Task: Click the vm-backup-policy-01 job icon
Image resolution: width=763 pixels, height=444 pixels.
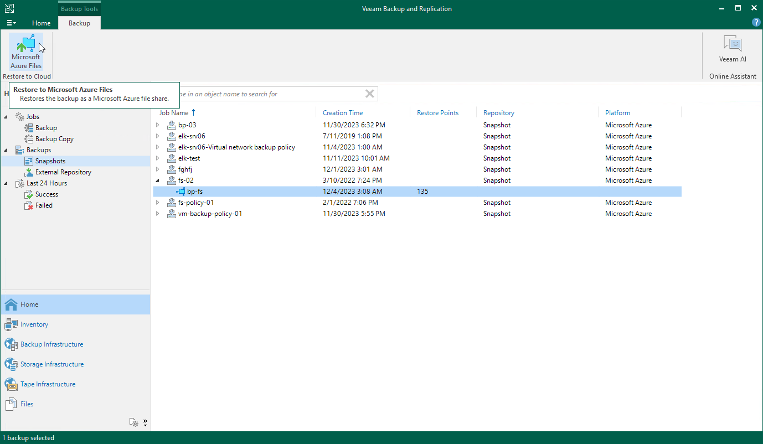Action: [x=172, y=214]
